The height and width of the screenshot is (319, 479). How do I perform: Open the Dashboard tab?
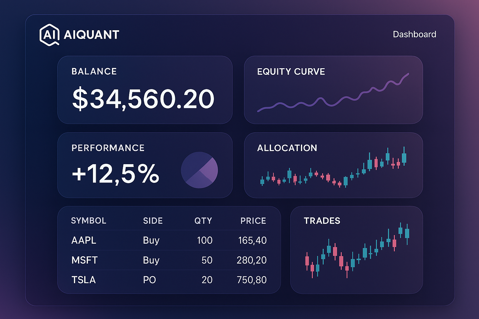[414, 34]
